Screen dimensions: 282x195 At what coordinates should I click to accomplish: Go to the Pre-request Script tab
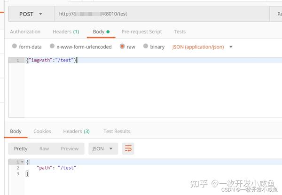coord(142,31)
